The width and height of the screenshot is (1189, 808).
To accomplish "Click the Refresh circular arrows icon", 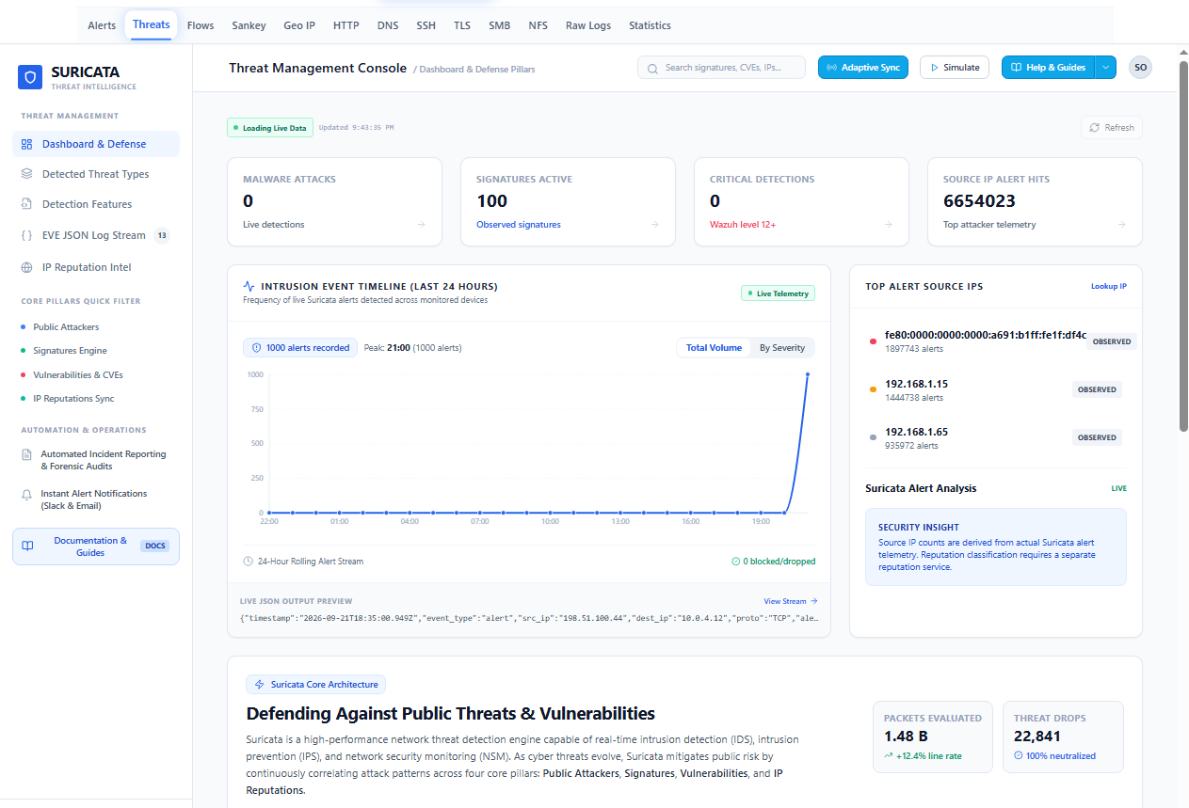I will click(1095, 128).
